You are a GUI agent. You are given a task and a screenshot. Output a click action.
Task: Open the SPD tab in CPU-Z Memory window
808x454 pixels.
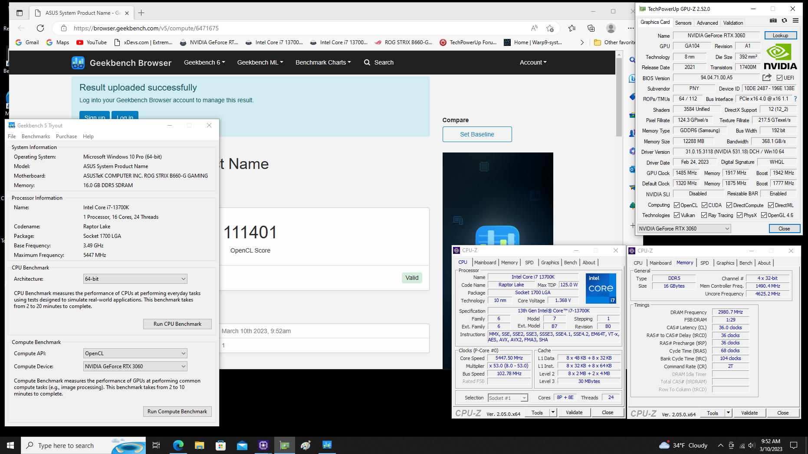tap(705, 263)
